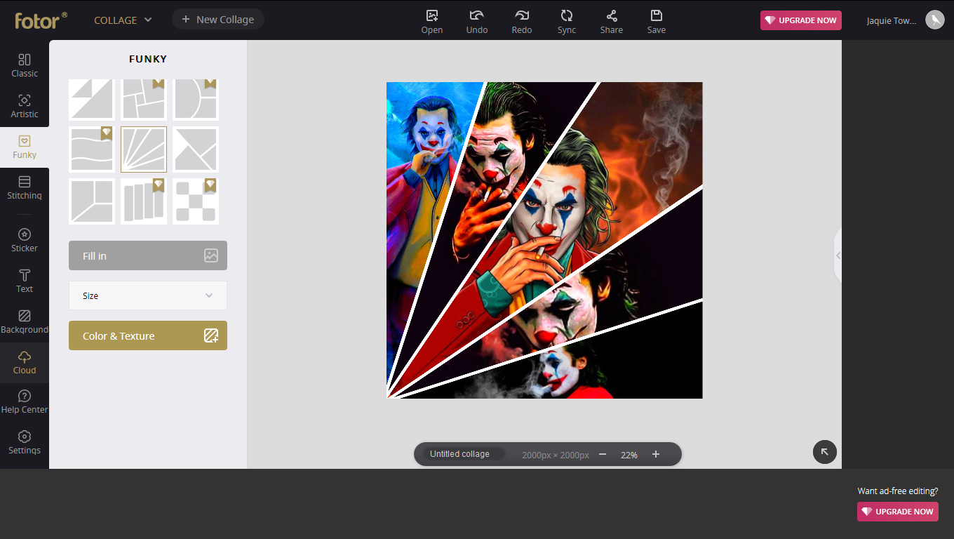Choose the checkerboard premium layout
This screenshot has width=954, height=539.
pos(196,201)
